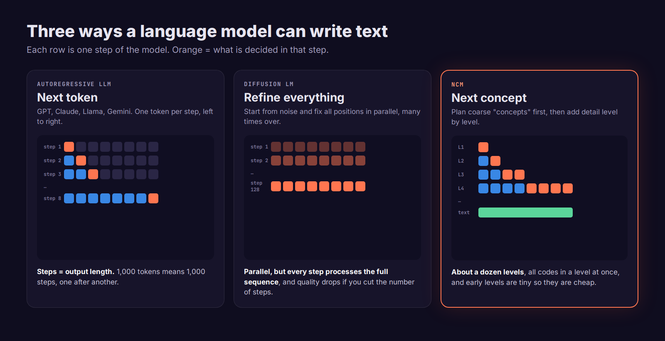The width and height of the screenshot is (665, 341).
Task: Click the green text output bar
Action: tap(525, 213)
